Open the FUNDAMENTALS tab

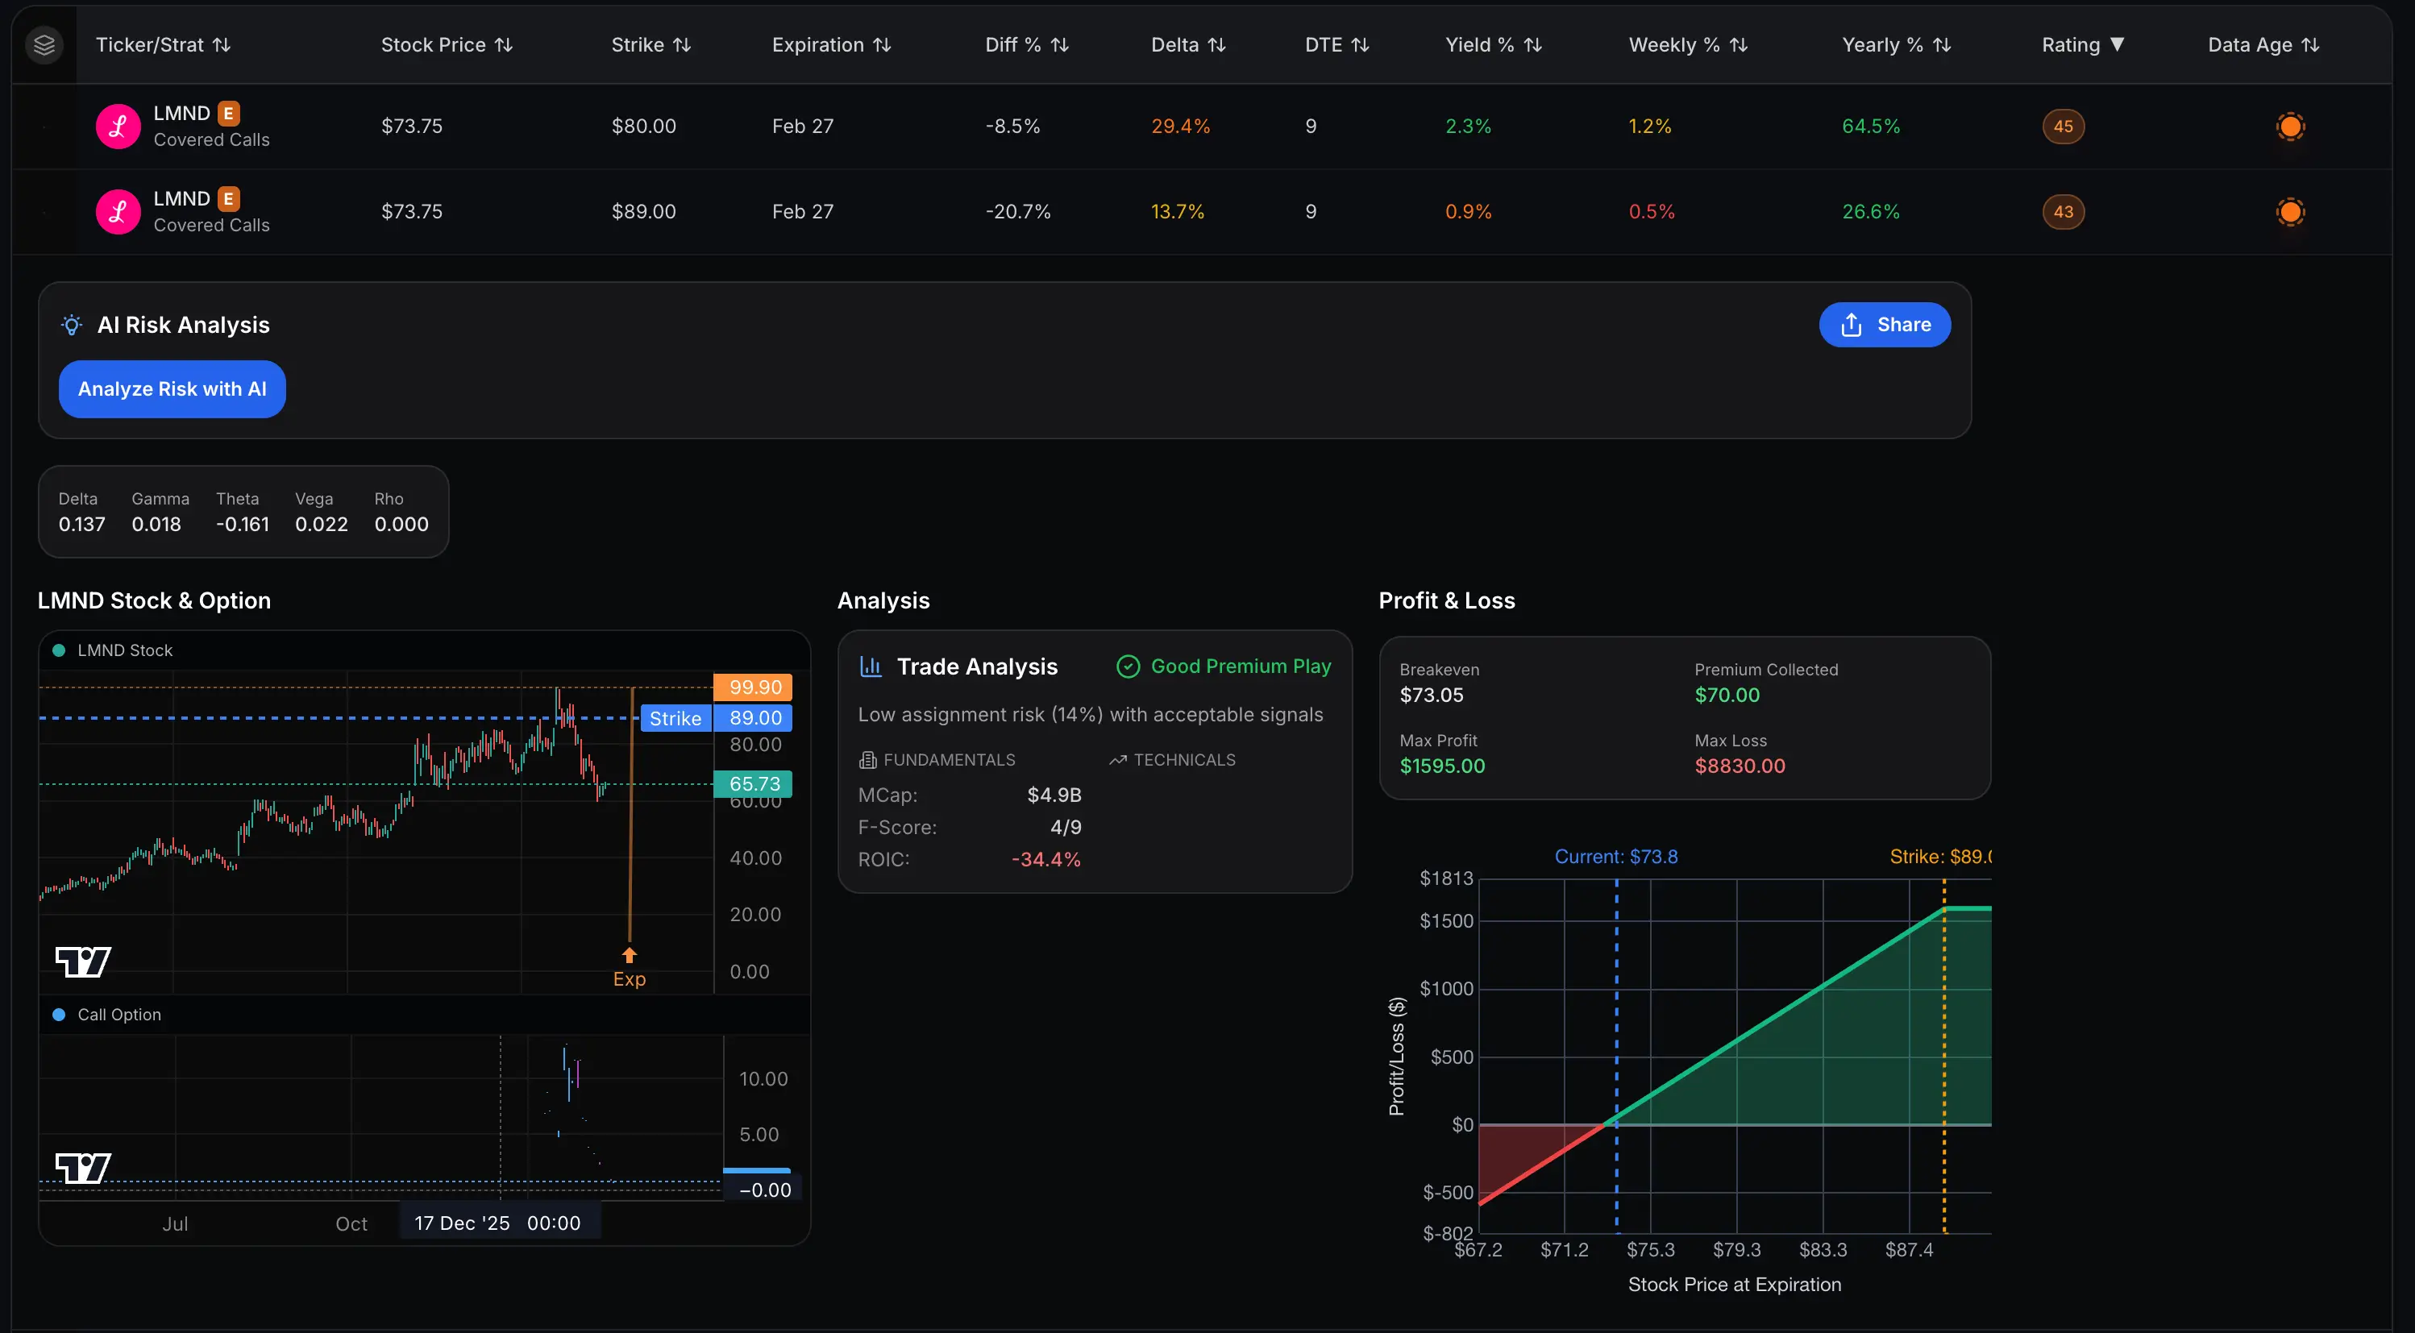(x=937, y=760)
